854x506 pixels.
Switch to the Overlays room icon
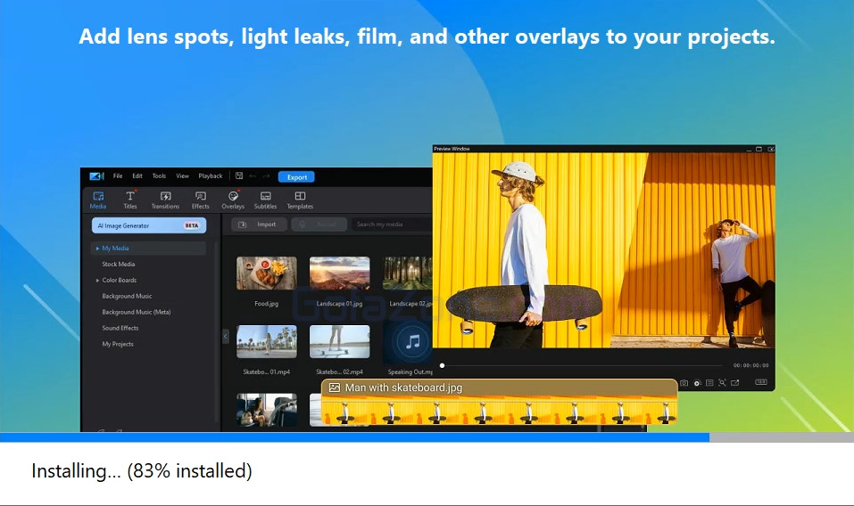(x=233, y=200)
